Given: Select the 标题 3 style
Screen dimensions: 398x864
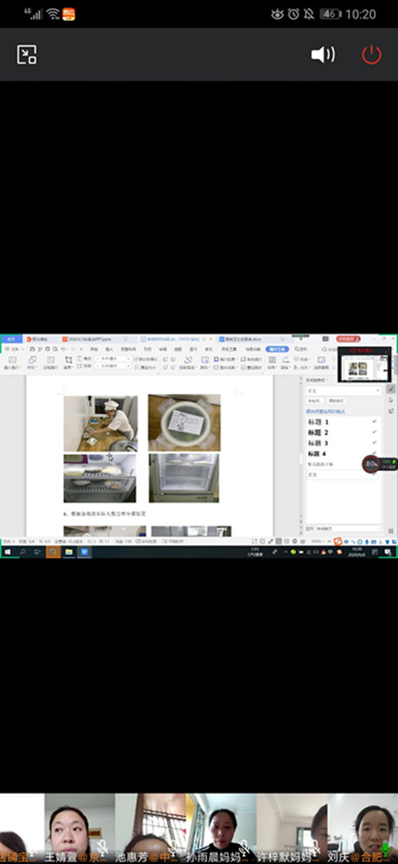Looking at the screenshot, I should tap(341, 443).
